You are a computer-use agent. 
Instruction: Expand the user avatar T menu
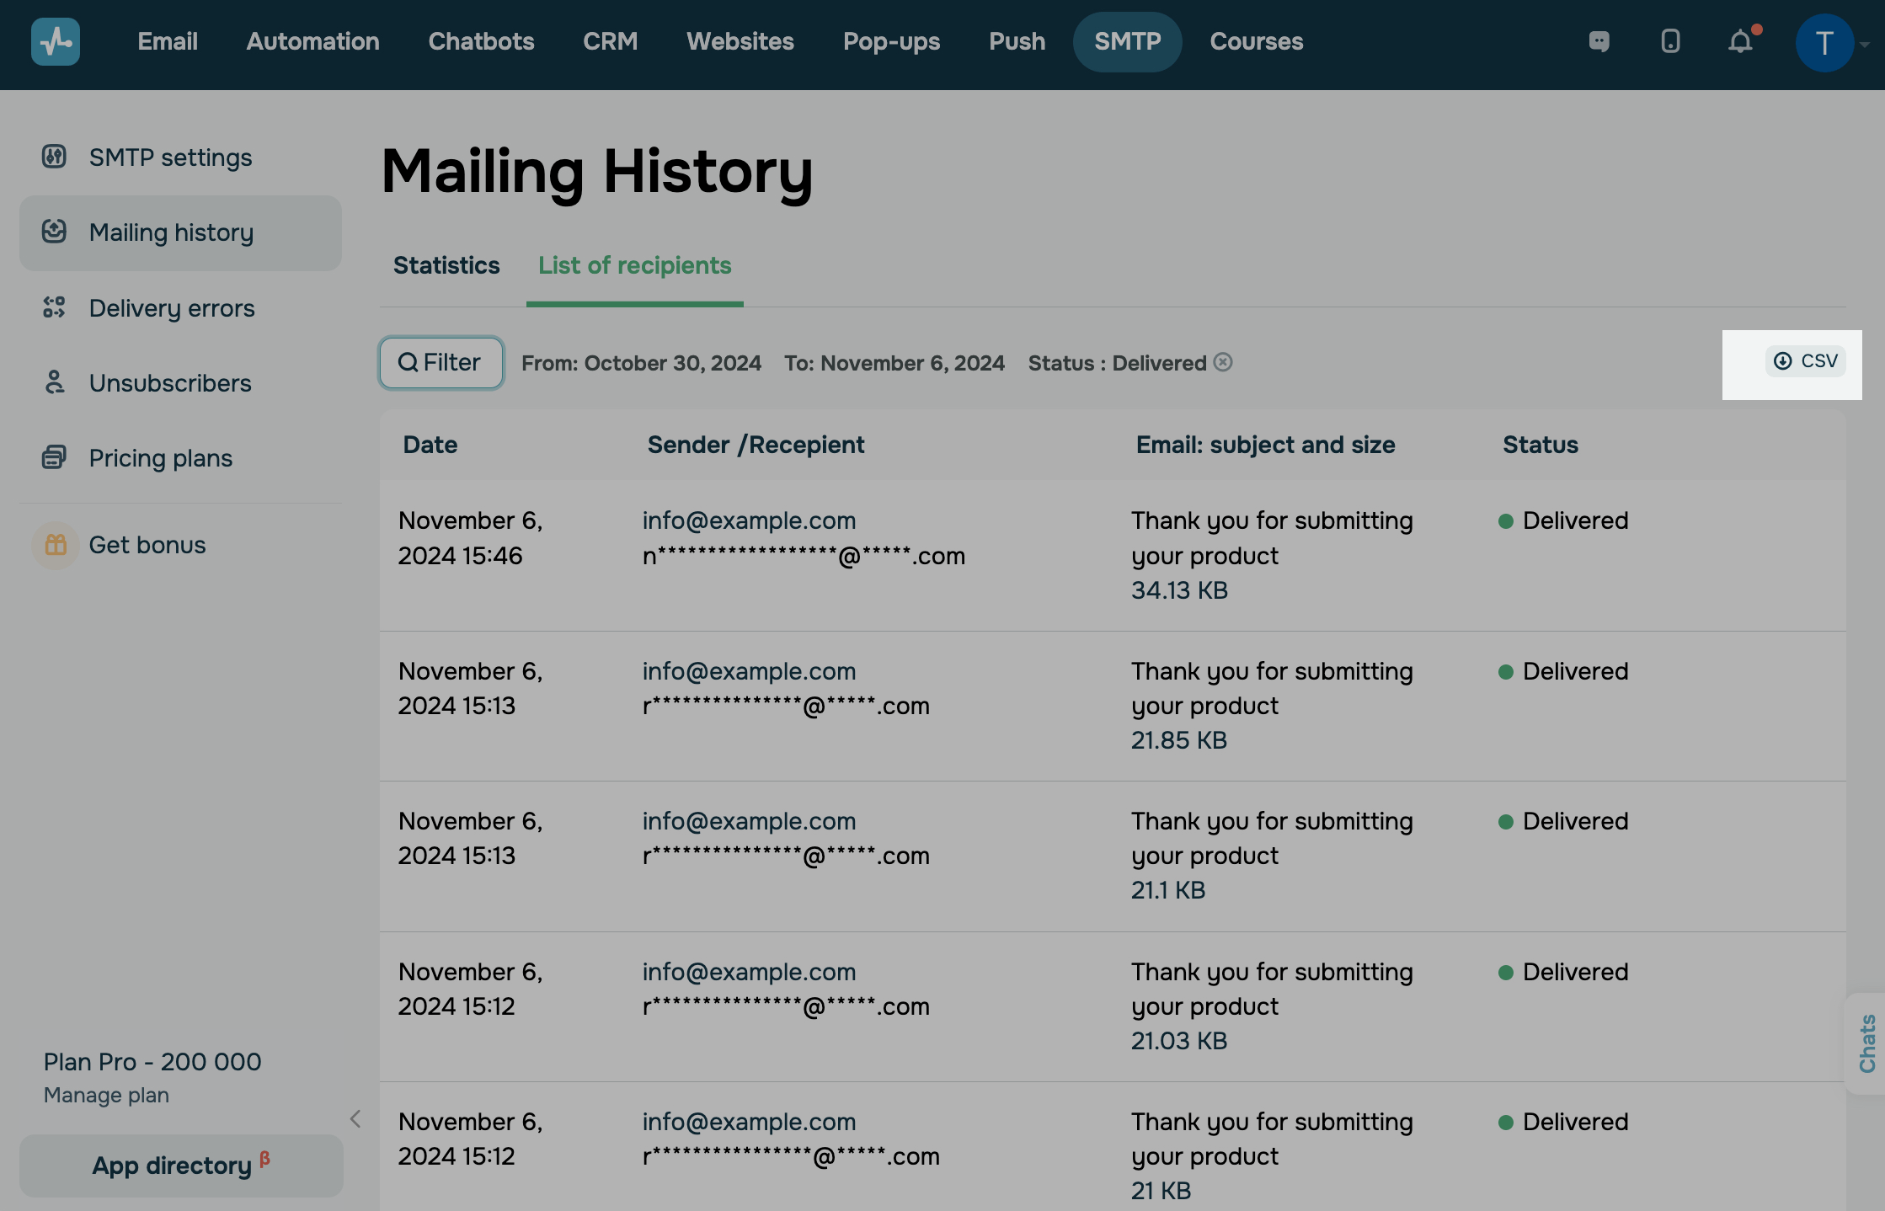(1824, 43)
